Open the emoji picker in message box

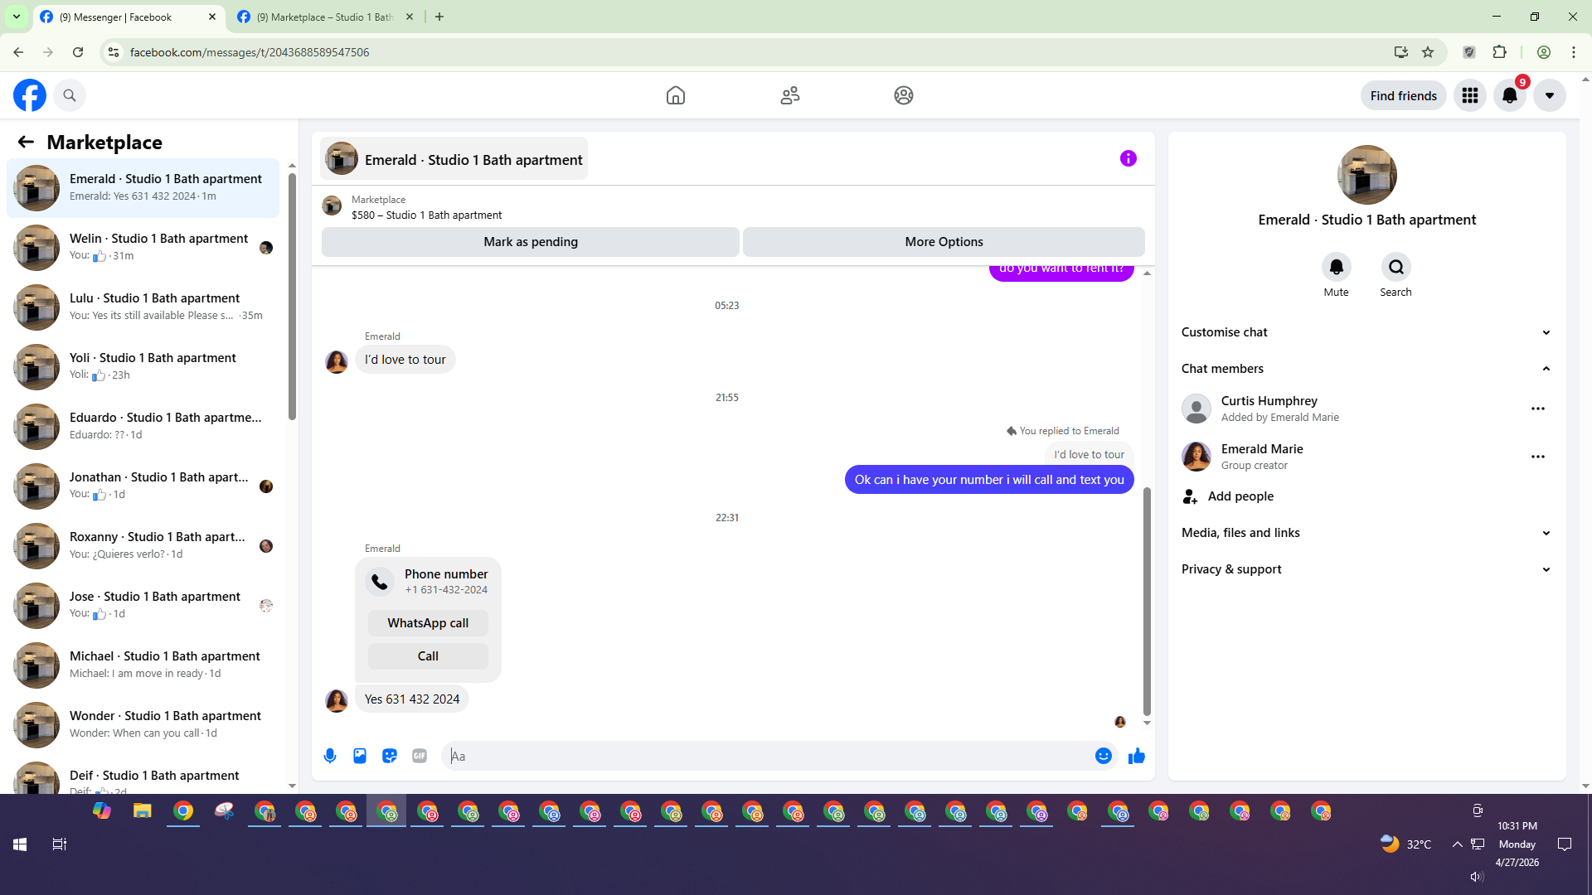(x=1103, y=756)
